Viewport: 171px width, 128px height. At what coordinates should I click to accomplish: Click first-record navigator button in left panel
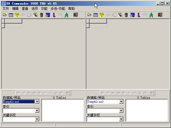tap(18, 93)
